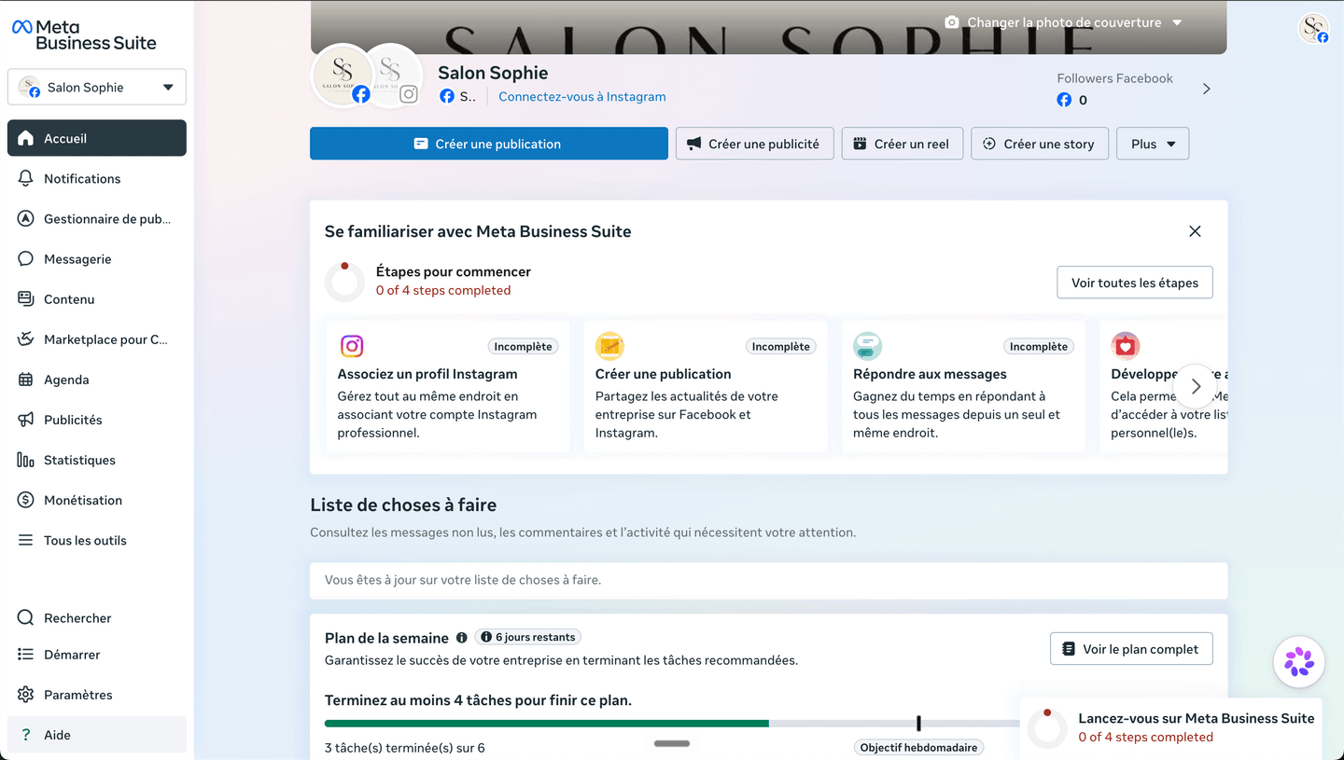The height and width of the screenshot is (760, 1344).
Task: Click the Facebook icon beside follower count
Action: pos(1064,100)
